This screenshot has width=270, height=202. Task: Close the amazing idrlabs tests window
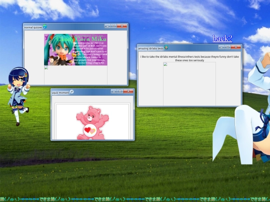[235, 47]
